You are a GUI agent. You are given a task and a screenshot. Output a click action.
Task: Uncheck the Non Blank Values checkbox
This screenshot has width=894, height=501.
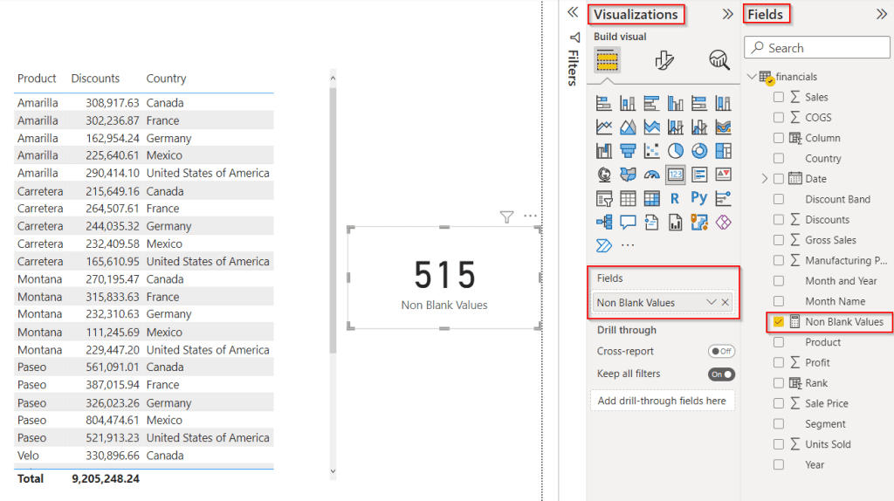778,321
